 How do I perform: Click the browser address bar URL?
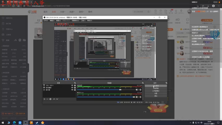48,6
